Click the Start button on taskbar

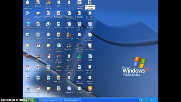[29, 100]
